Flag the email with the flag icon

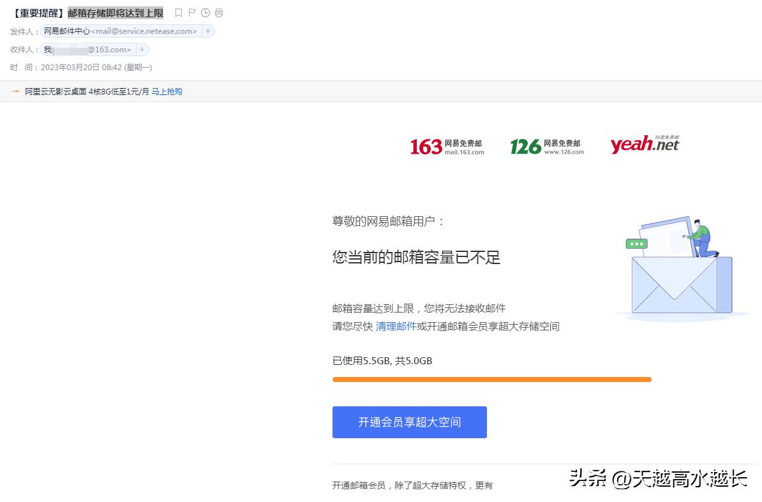(192, 12)
